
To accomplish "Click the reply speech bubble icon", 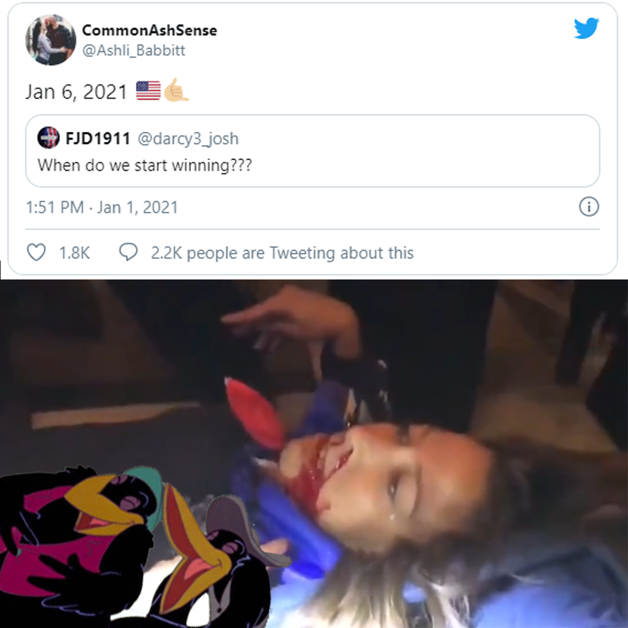I will tap(128, 252).
